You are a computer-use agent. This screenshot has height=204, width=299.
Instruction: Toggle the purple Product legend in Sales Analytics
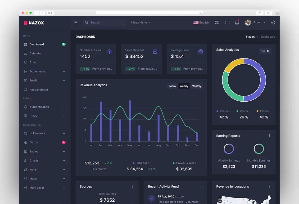(223, 111)
